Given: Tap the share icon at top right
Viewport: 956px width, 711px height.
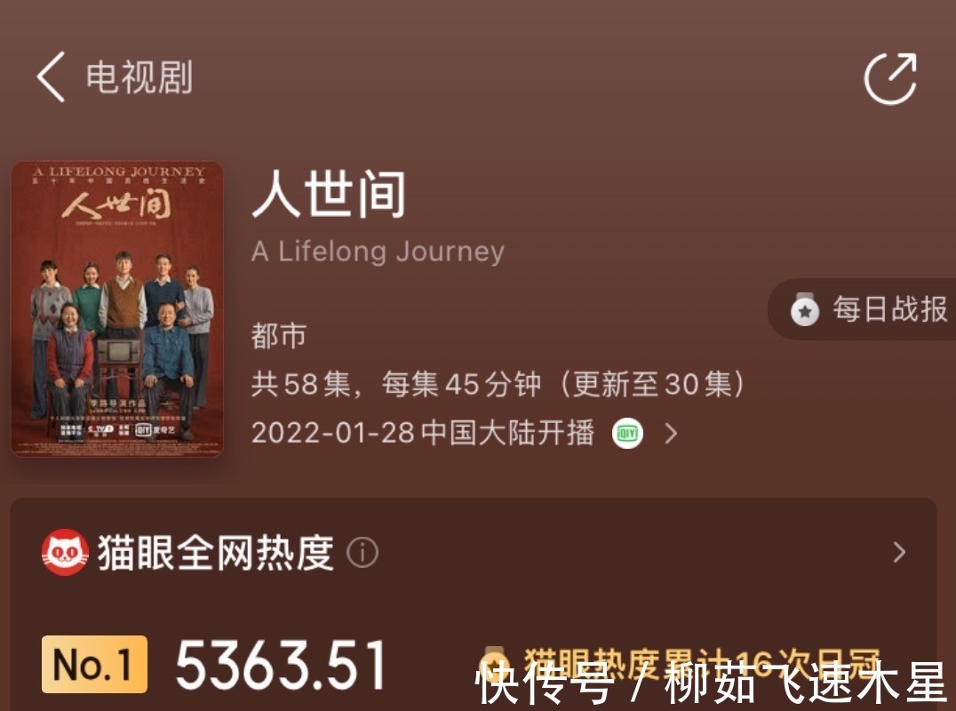Looking at the screenshot, I should pyautogui.click(x=891, y=78).
